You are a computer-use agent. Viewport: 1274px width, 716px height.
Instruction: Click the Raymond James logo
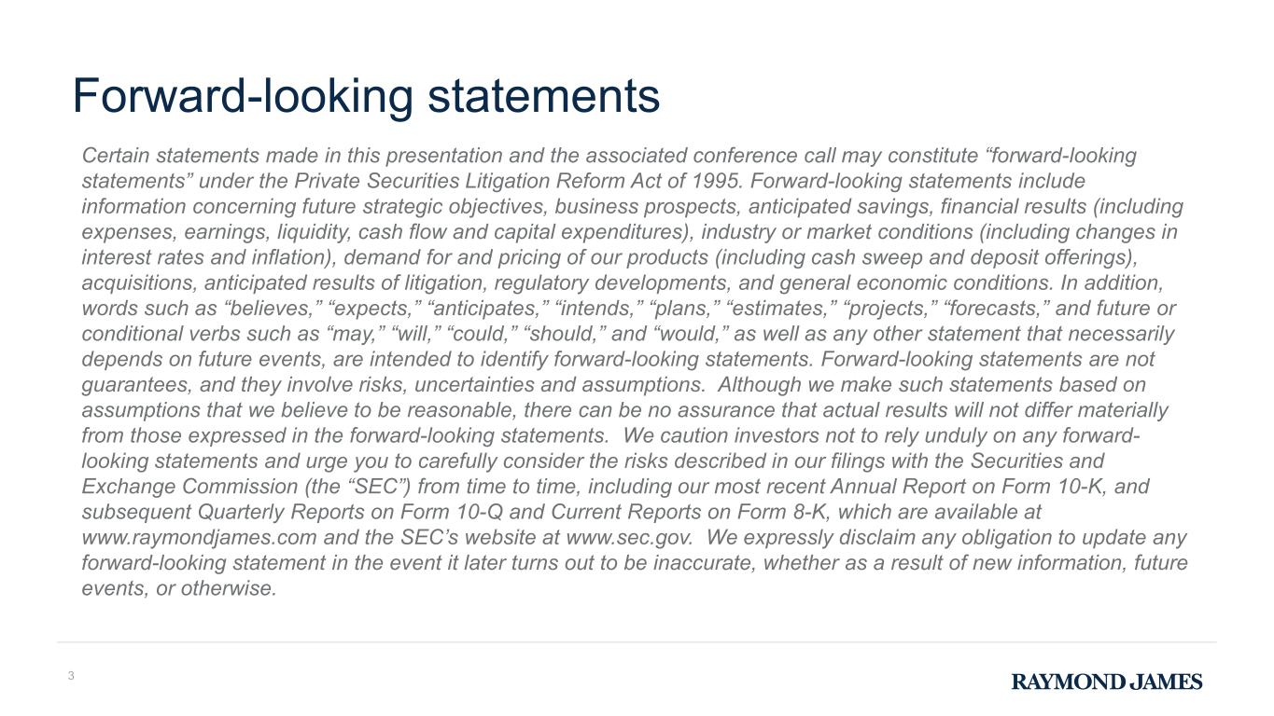pyautogui.click(x=1107, y=682)
